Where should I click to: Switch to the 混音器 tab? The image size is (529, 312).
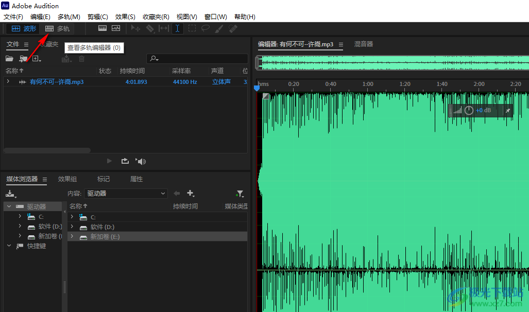click(x=364, y=44)
